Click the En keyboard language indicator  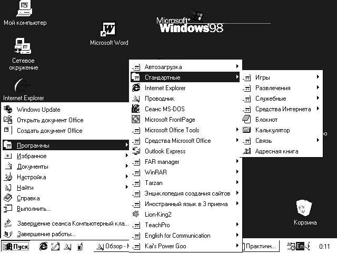tap(300, 246)
